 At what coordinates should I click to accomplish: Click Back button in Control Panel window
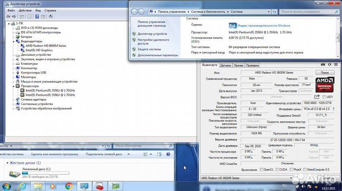tap(134, 12)
